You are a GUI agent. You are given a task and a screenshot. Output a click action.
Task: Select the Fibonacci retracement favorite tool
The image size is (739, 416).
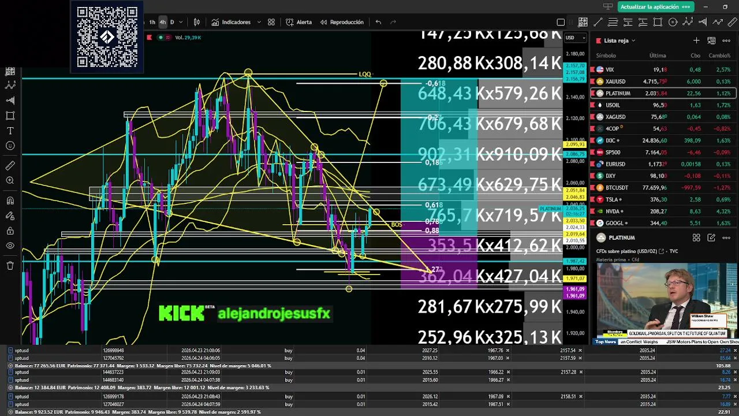[x=613, y=22]
